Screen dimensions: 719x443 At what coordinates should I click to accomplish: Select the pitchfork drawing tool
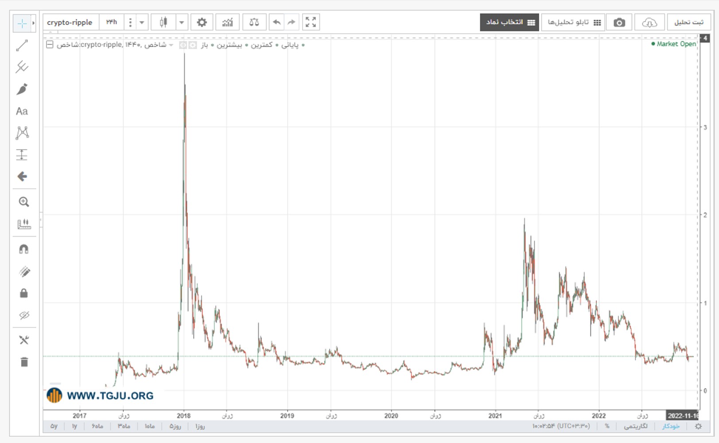(22, 67)
